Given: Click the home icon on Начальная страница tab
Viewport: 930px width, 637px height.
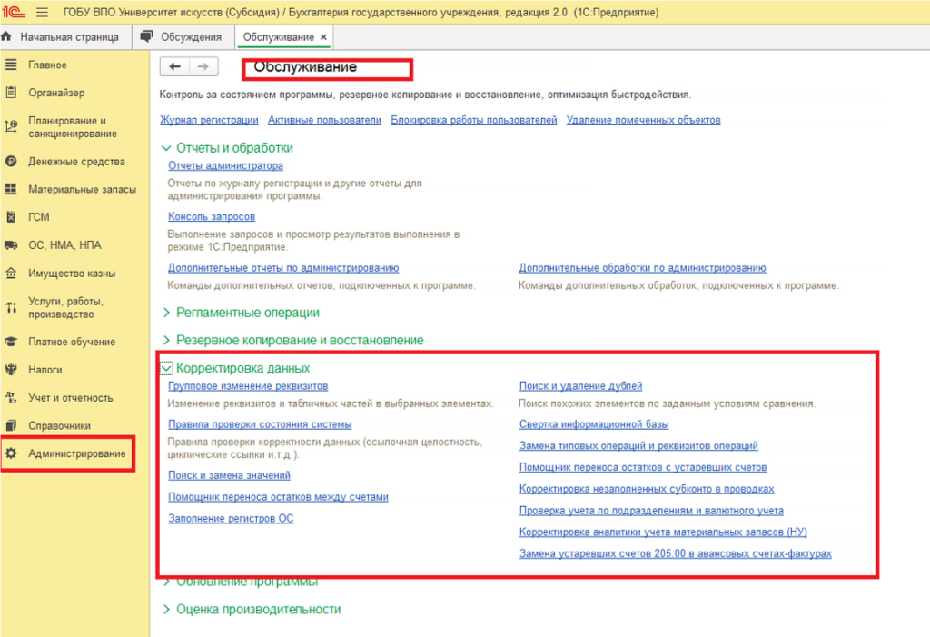Looking at the screenshot, I should tap(8, 37).
